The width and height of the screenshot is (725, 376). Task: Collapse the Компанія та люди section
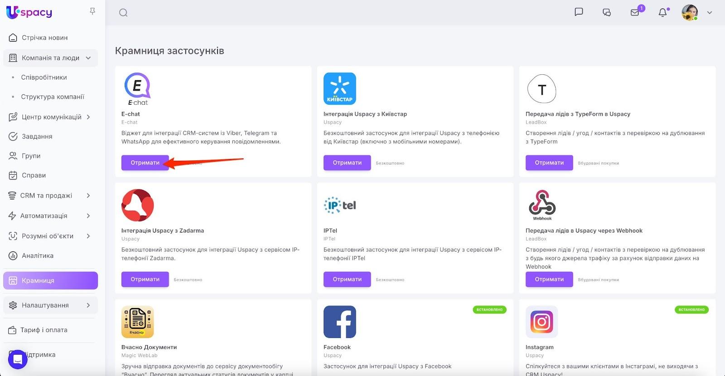(88, 58)
